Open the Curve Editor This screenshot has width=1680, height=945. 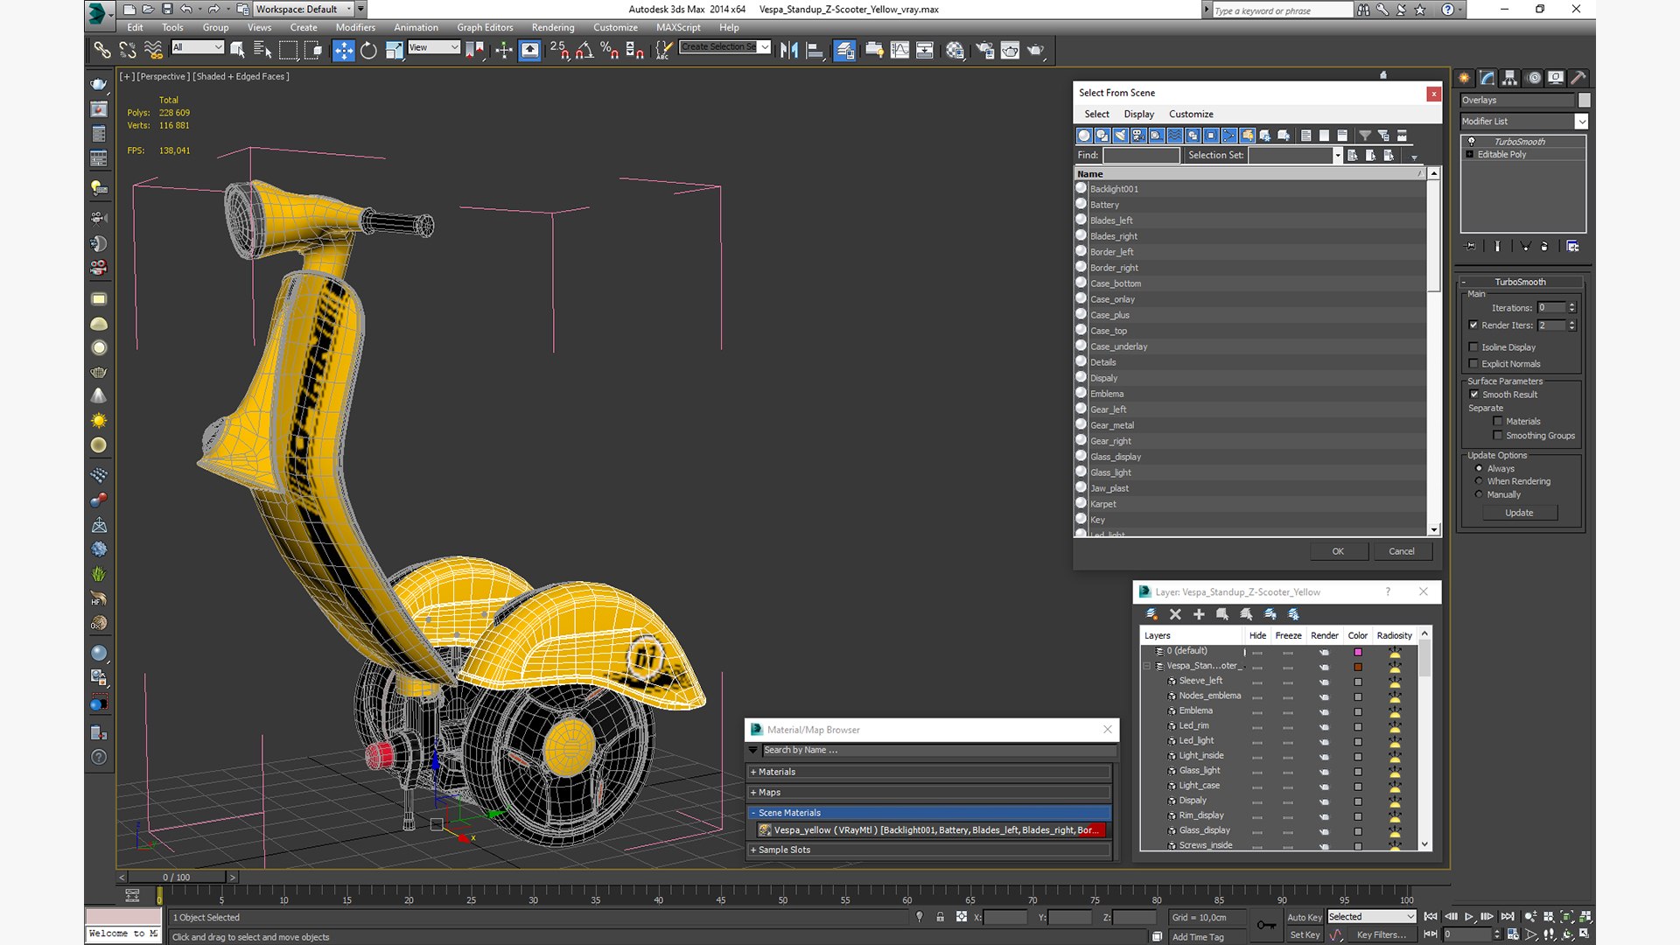(x=899, y=50)
